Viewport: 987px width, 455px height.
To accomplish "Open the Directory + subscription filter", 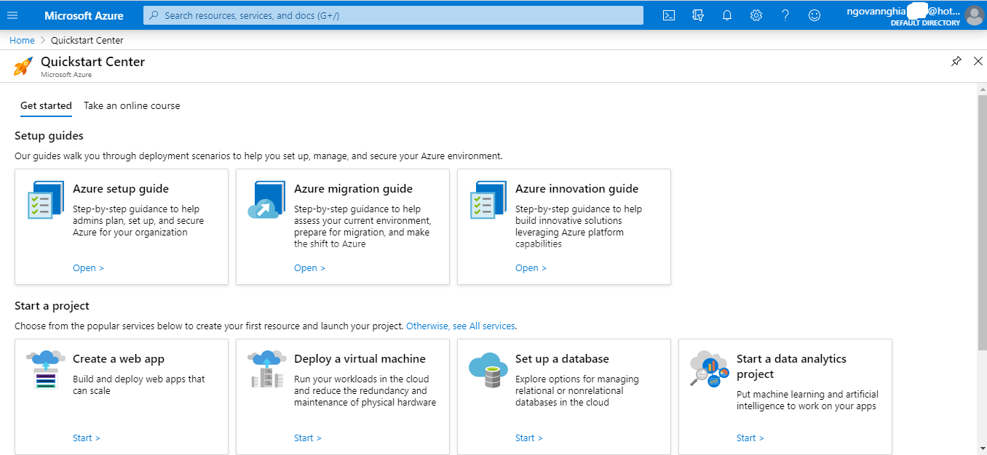I will coord(698,15).
